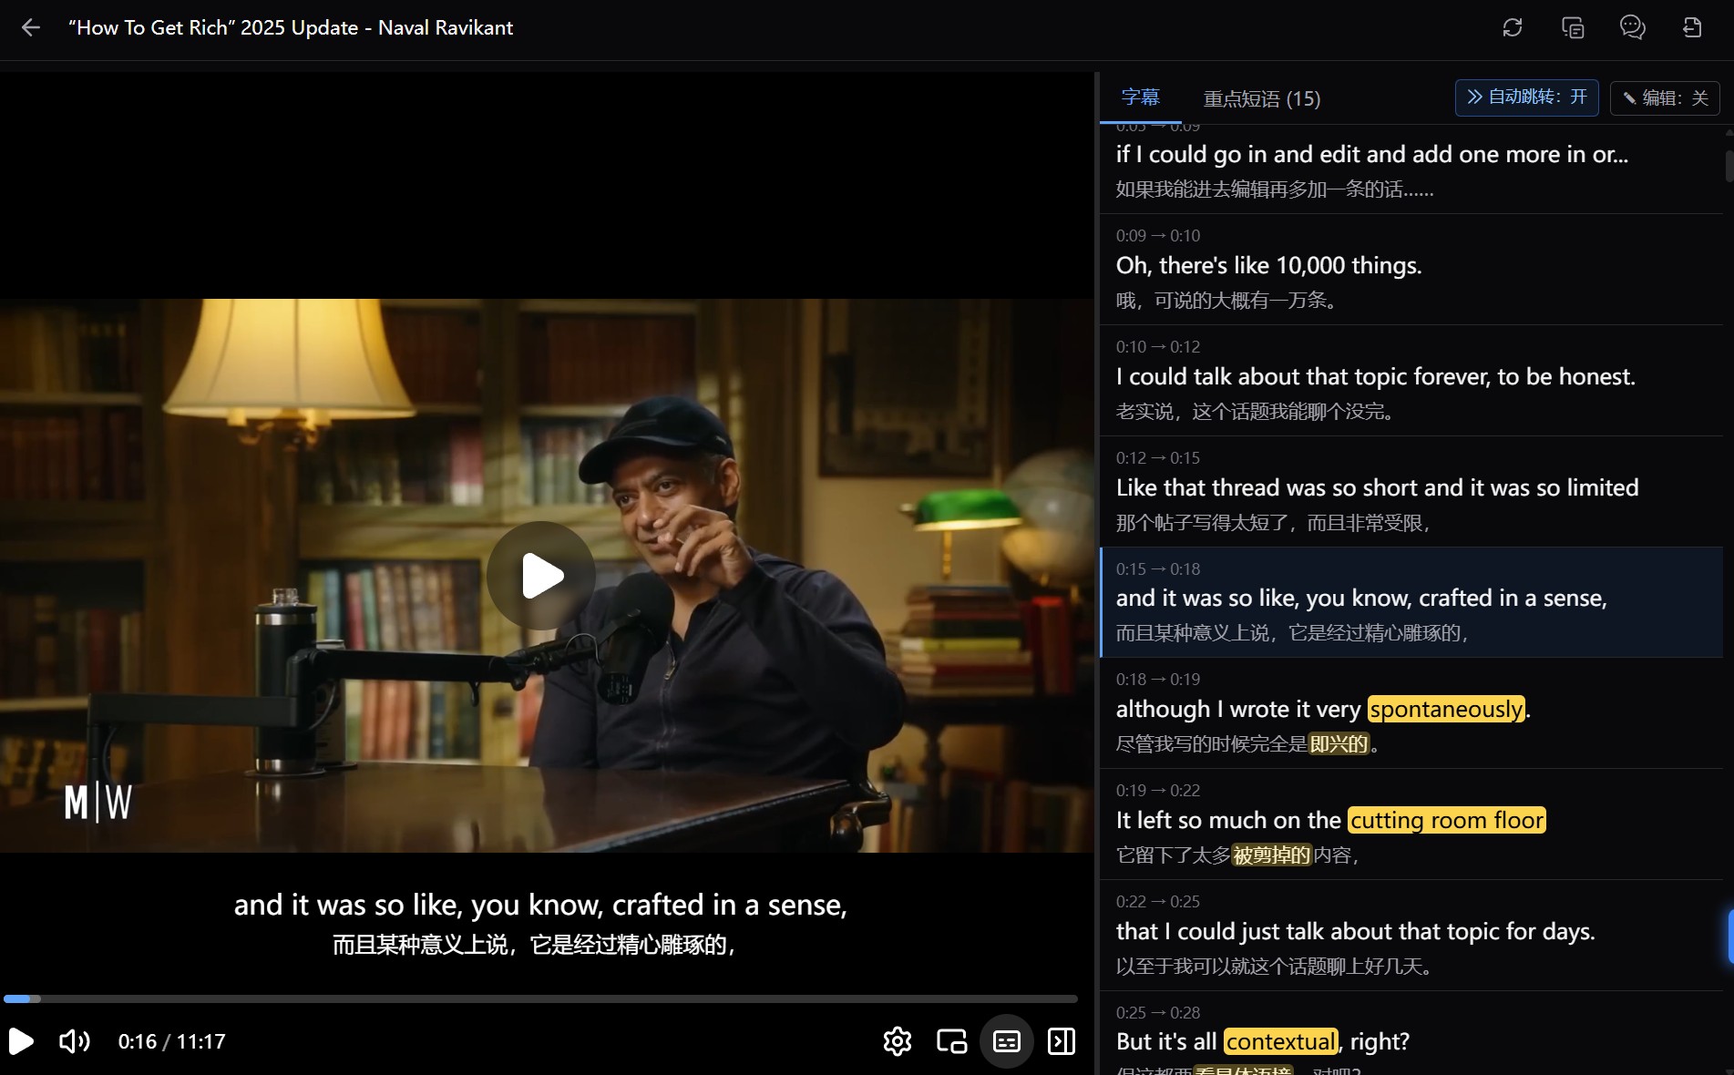The height and width of the screenshot is (1075, 1734).
Task: Jump to 'Oh, there's like 10,000 things.'
Action: pos(1268,266)
